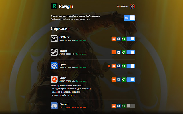Viewport: 183px width, 114px height.
Task: Click the Сервисы section heading
Action: (x=60, y=28)
